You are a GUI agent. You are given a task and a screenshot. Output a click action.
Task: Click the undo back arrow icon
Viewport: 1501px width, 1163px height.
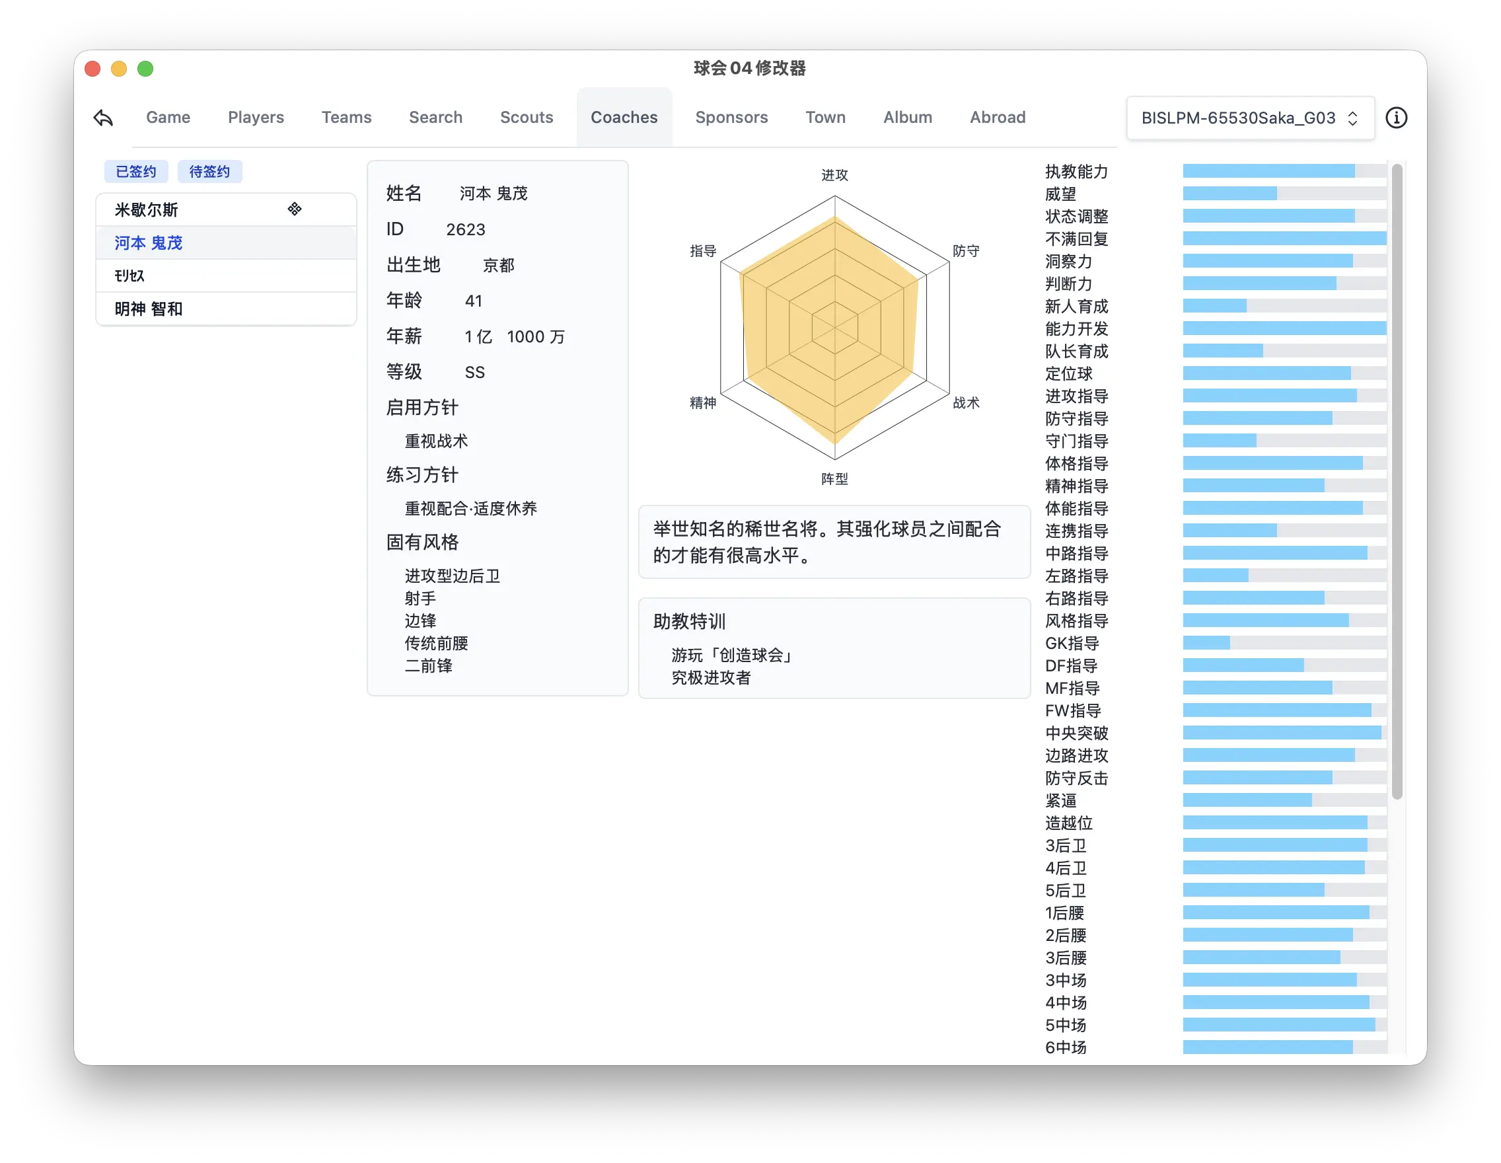[103, 118]
